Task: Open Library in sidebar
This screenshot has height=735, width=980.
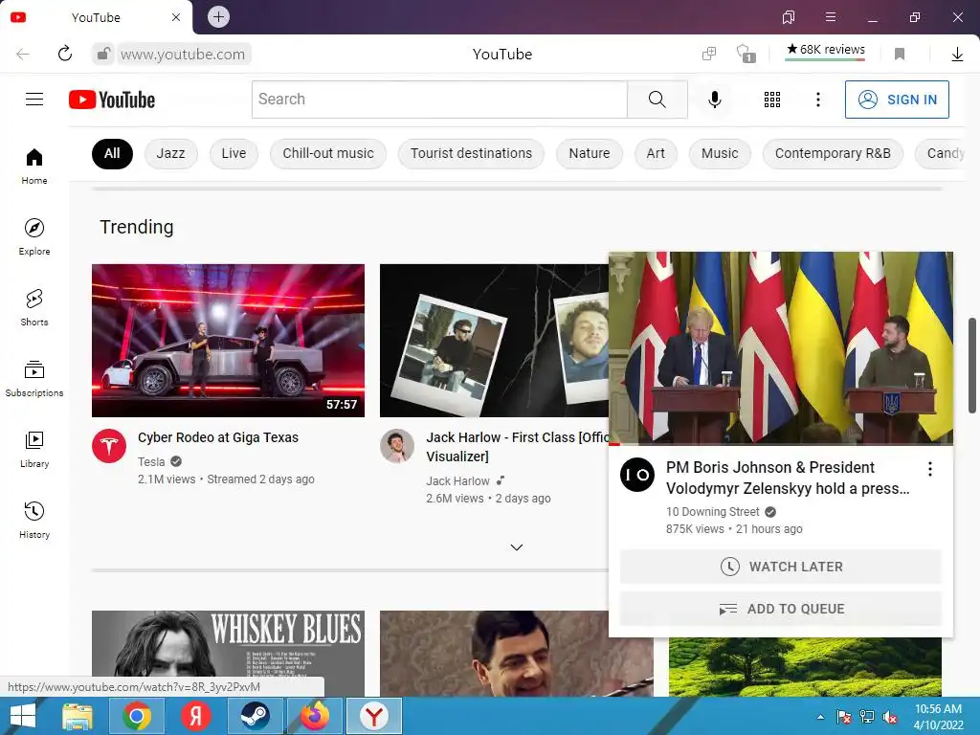Action: pos(34,450)
